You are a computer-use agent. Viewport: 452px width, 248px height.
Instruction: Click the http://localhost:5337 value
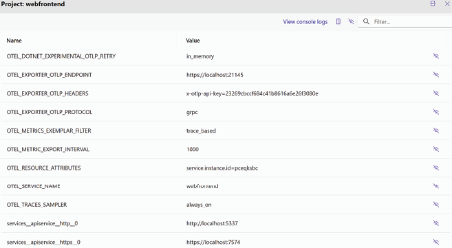click(x=212, y=223)
